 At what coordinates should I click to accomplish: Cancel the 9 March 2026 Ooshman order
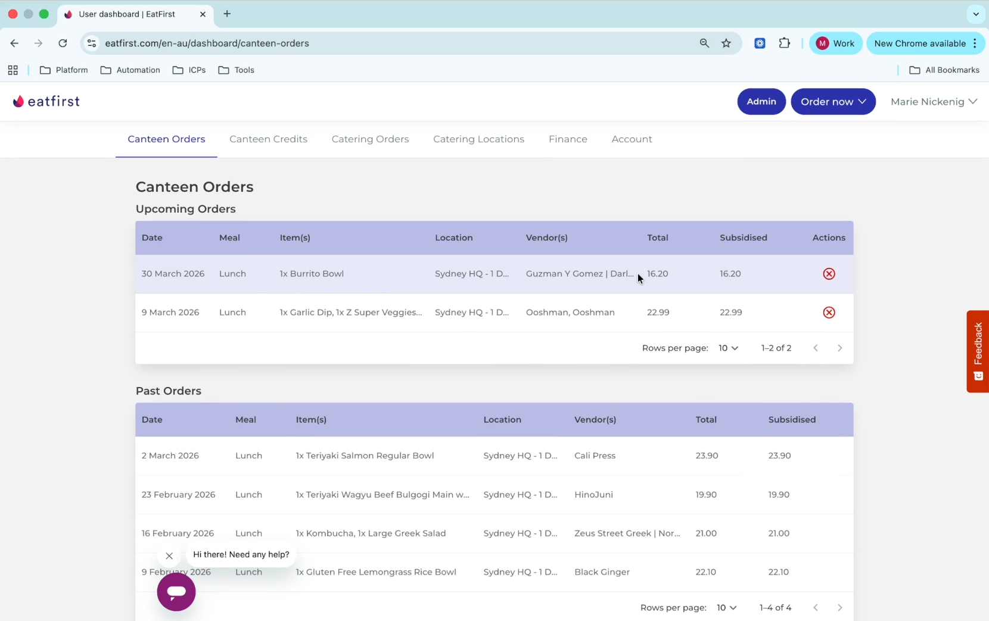click(x=829, y=313)
